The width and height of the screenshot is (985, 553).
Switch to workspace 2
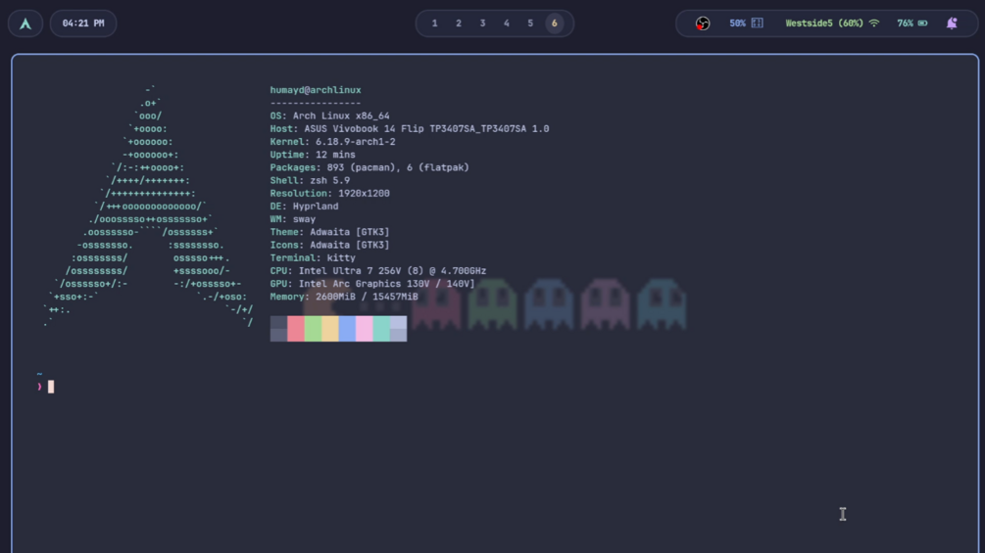tap(459, 23)
